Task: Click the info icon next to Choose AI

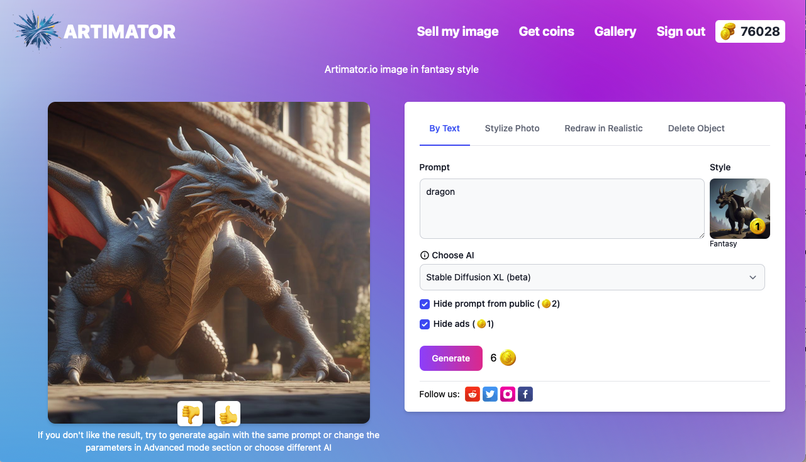Action: [423, 255]
